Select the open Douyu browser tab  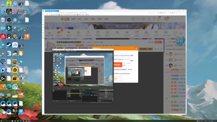click(x=52, y=11)
